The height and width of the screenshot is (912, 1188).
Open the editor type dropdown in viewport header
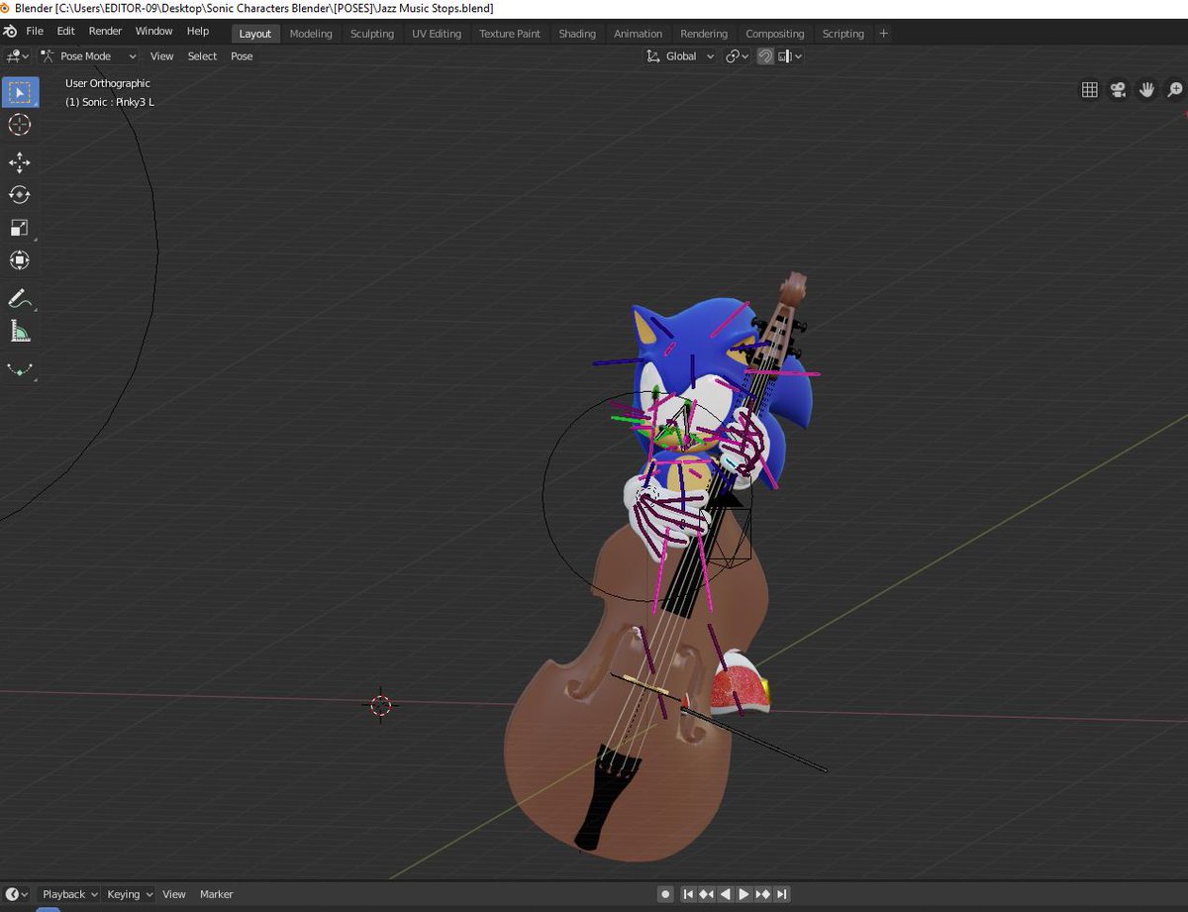click(18, 56)
